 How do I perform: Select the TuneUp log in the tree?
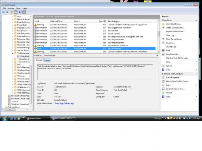pos(15,101)
